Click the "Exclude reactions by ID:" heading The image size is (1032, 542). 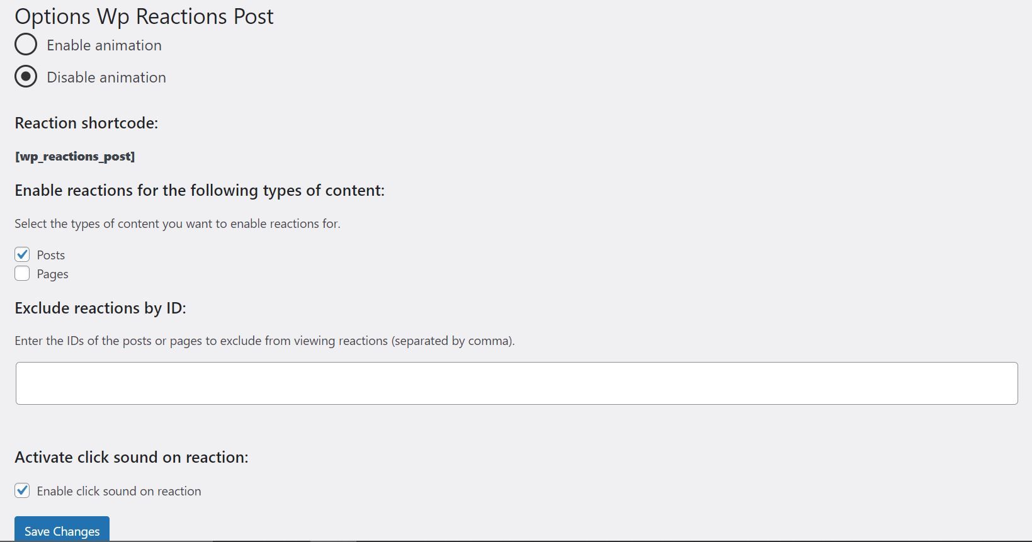pos(101,308)
